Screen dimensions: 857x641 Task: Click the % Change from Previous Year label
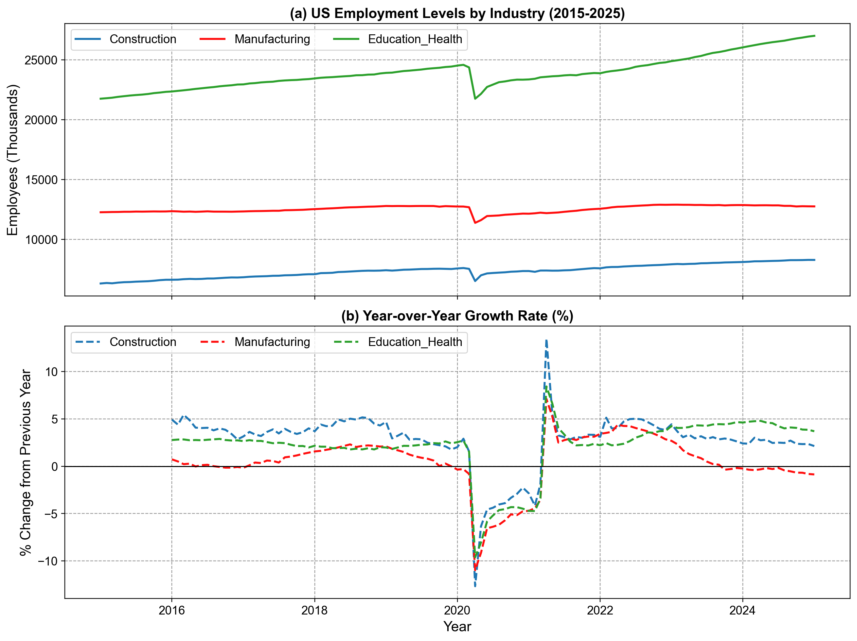tap(26, 462)
